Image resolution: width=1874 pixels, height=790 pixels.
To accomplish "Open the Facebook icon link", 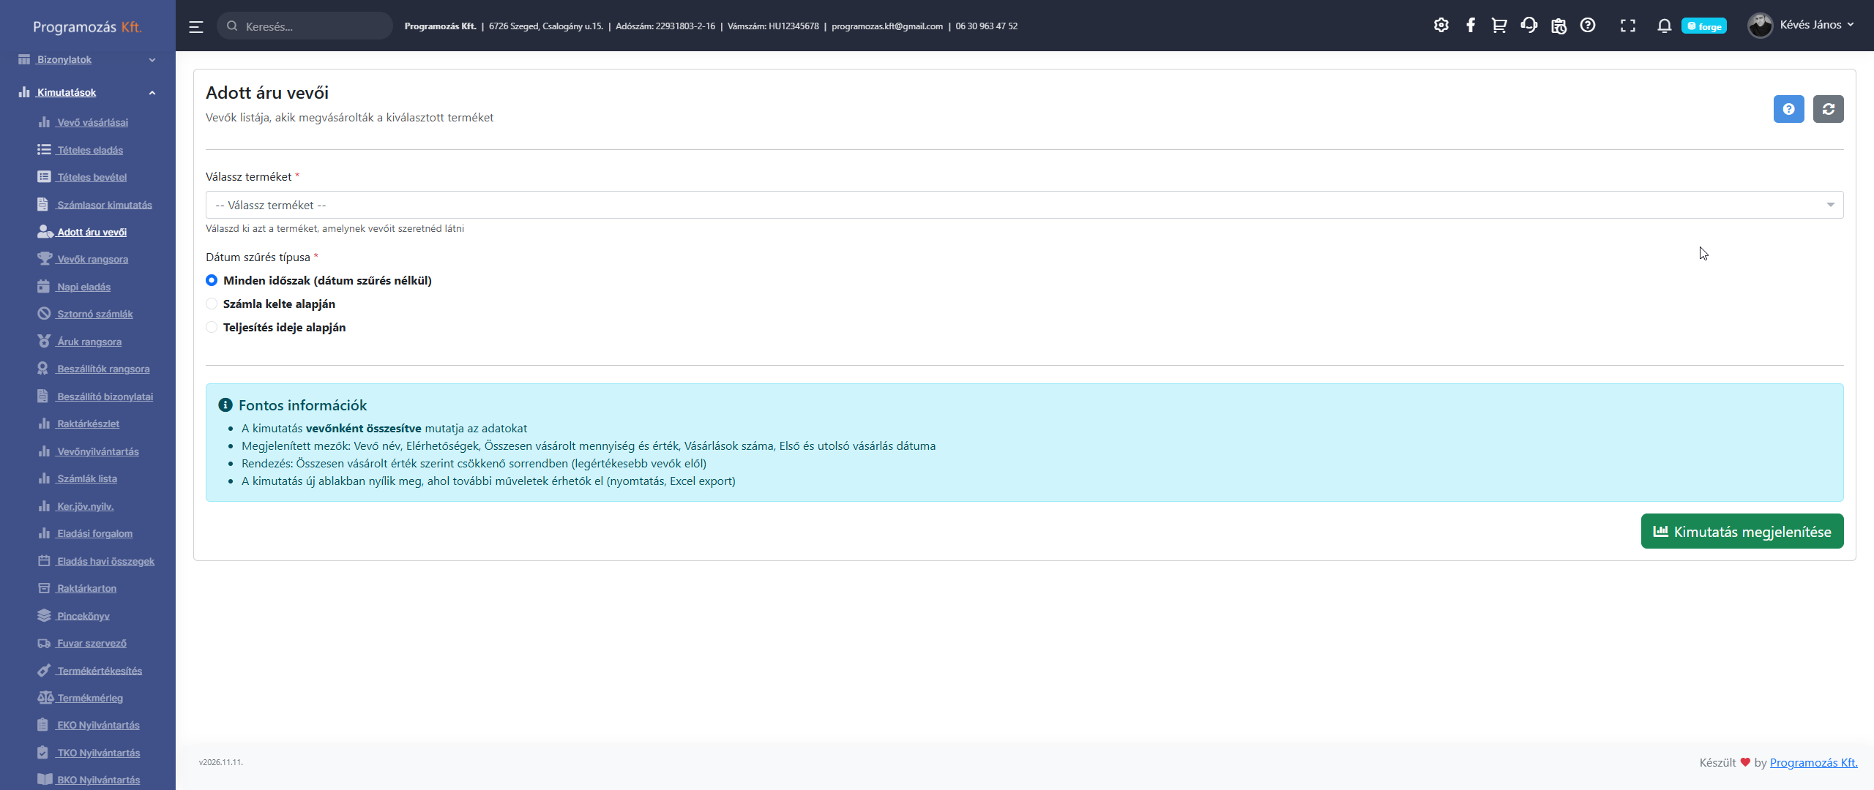I will pos(1470,26).
